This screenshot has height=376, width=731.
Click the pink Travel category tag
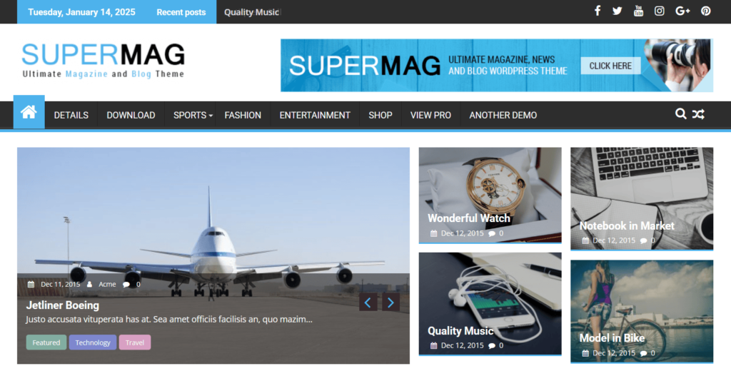(135, 342)
